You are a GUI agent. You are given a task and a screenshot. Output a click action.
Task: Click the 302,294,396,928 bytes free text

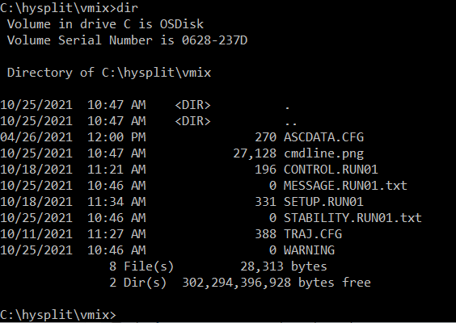click(277, 283)
